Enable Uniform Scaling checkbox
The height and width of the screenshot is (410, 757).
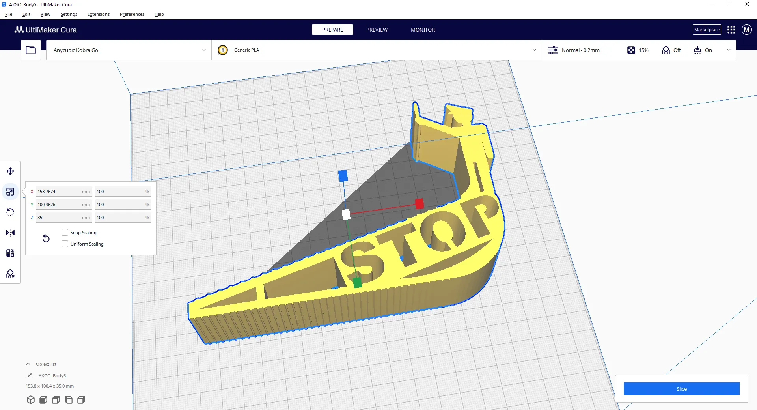(x=65, y=244)
